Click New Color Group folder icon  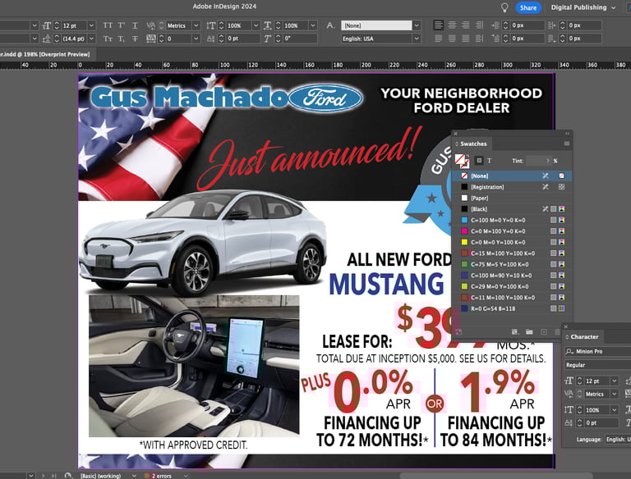(x=529, y=332)
